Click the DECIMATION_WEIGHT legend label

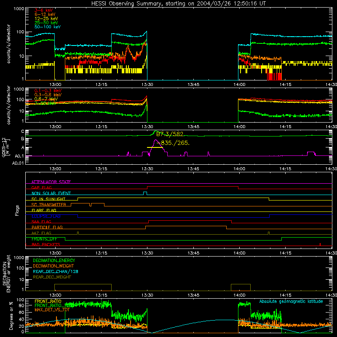click(53, 266)
